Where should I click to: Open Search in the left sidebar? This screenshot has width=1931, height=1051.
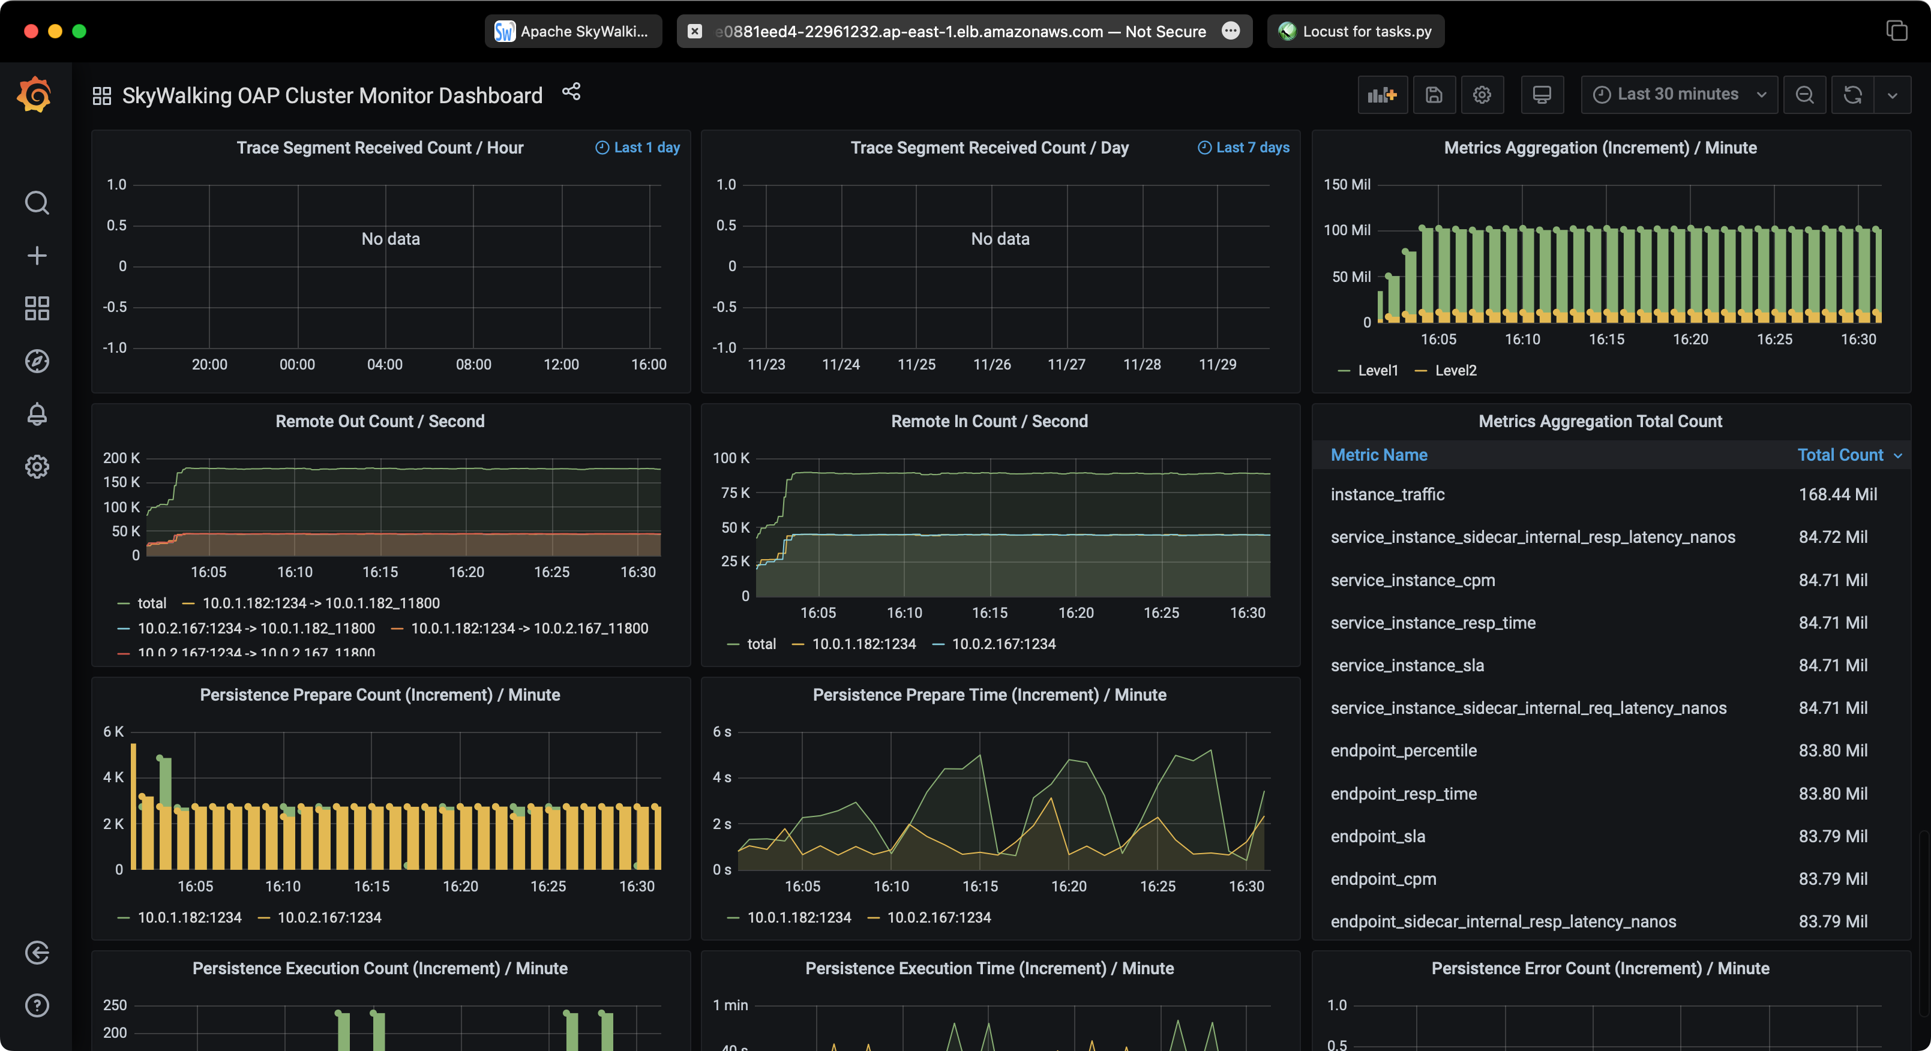coord(37,203)
